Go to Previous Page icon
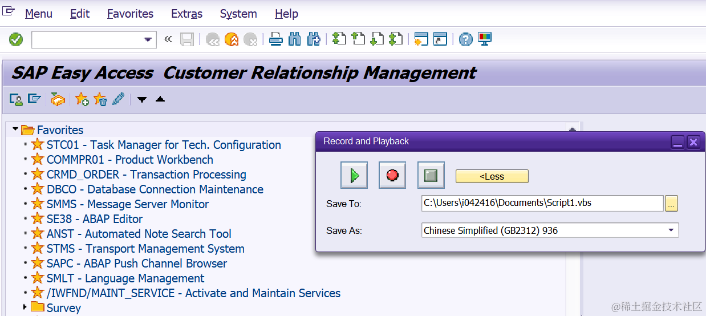The height and width of the screenshot is (316, 706). [358, 39]
